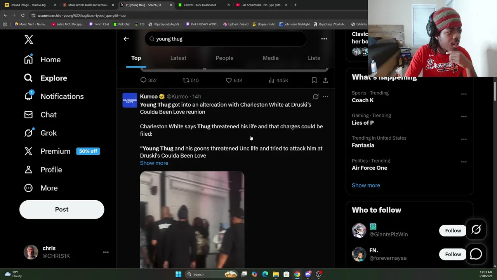
Task: Open Notifications bell in sidebar
Action: click(54, 96)
